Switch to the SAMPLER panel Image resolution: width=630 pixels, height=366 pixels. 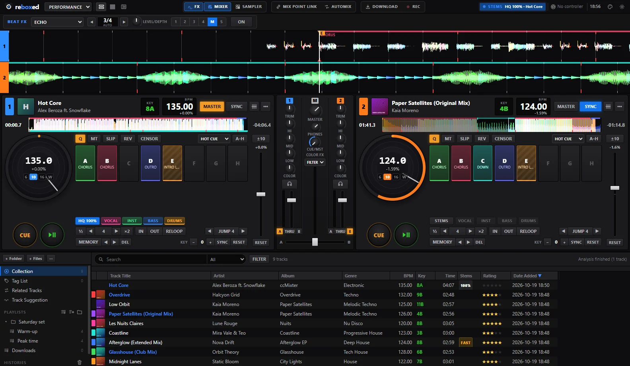click(249, 7)
